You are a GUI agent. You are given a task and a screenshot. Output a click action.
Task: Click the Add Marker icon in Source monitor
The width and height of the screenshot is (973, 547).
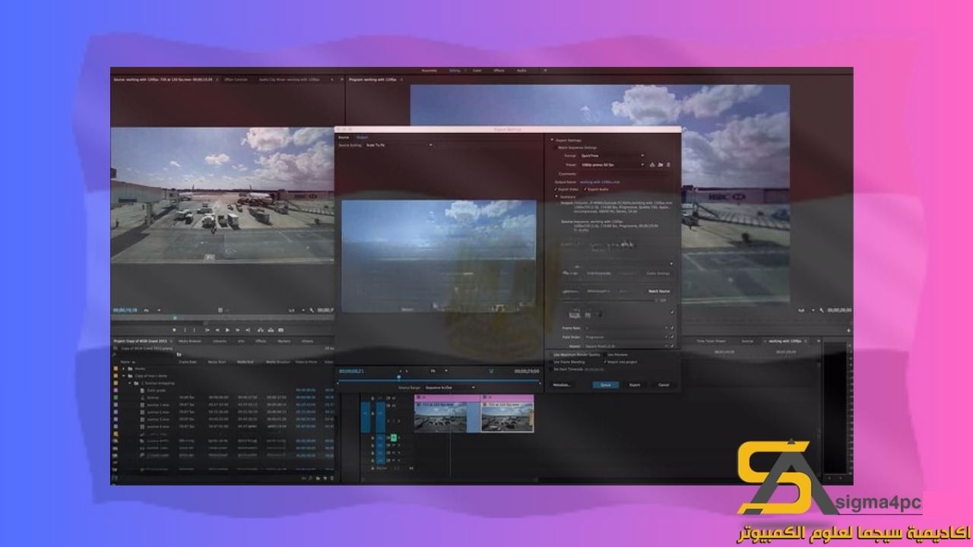tap(174, 330)
